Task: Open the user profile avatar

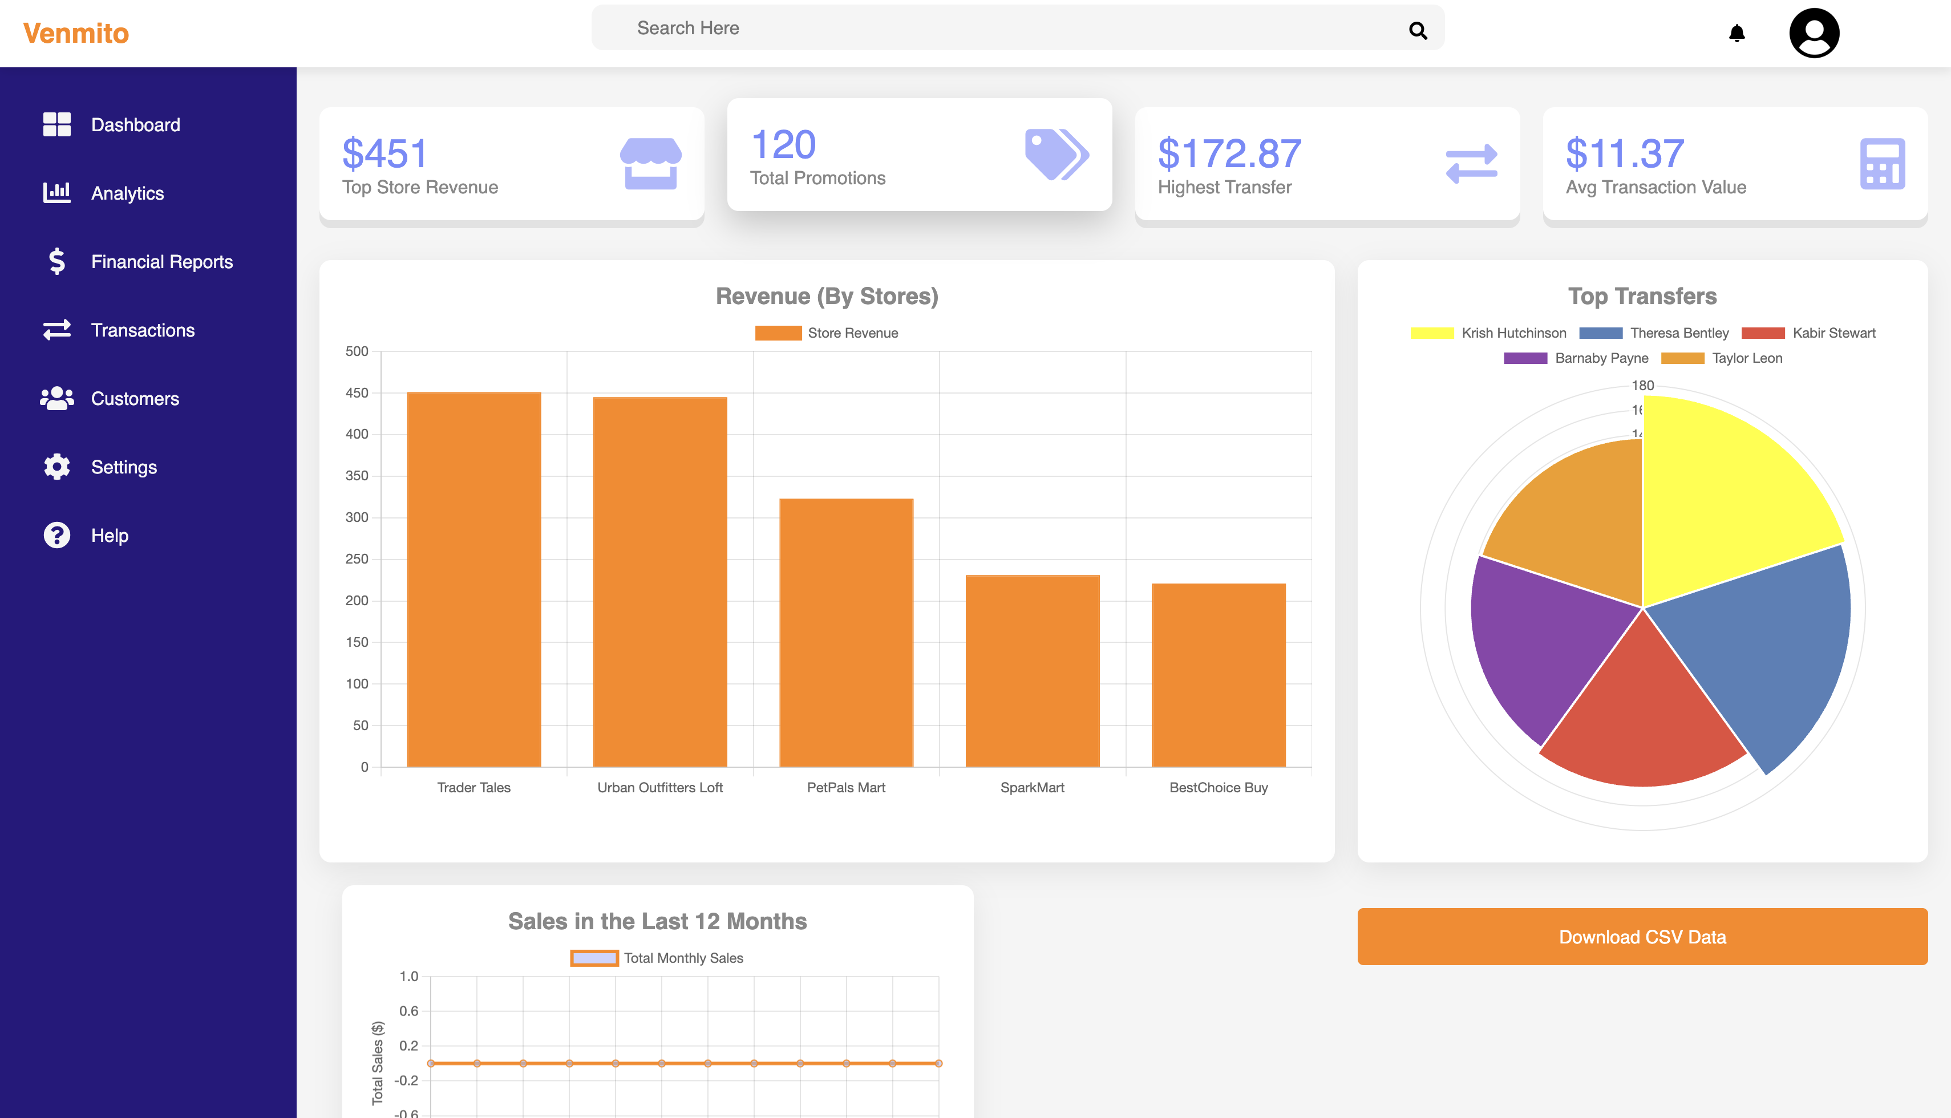Action: 1814,33
